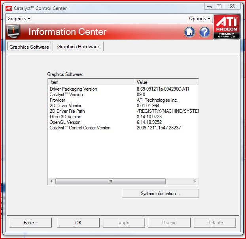Click the value 6.14.10.9252
246x239 pixels.
tap(149, 122)
